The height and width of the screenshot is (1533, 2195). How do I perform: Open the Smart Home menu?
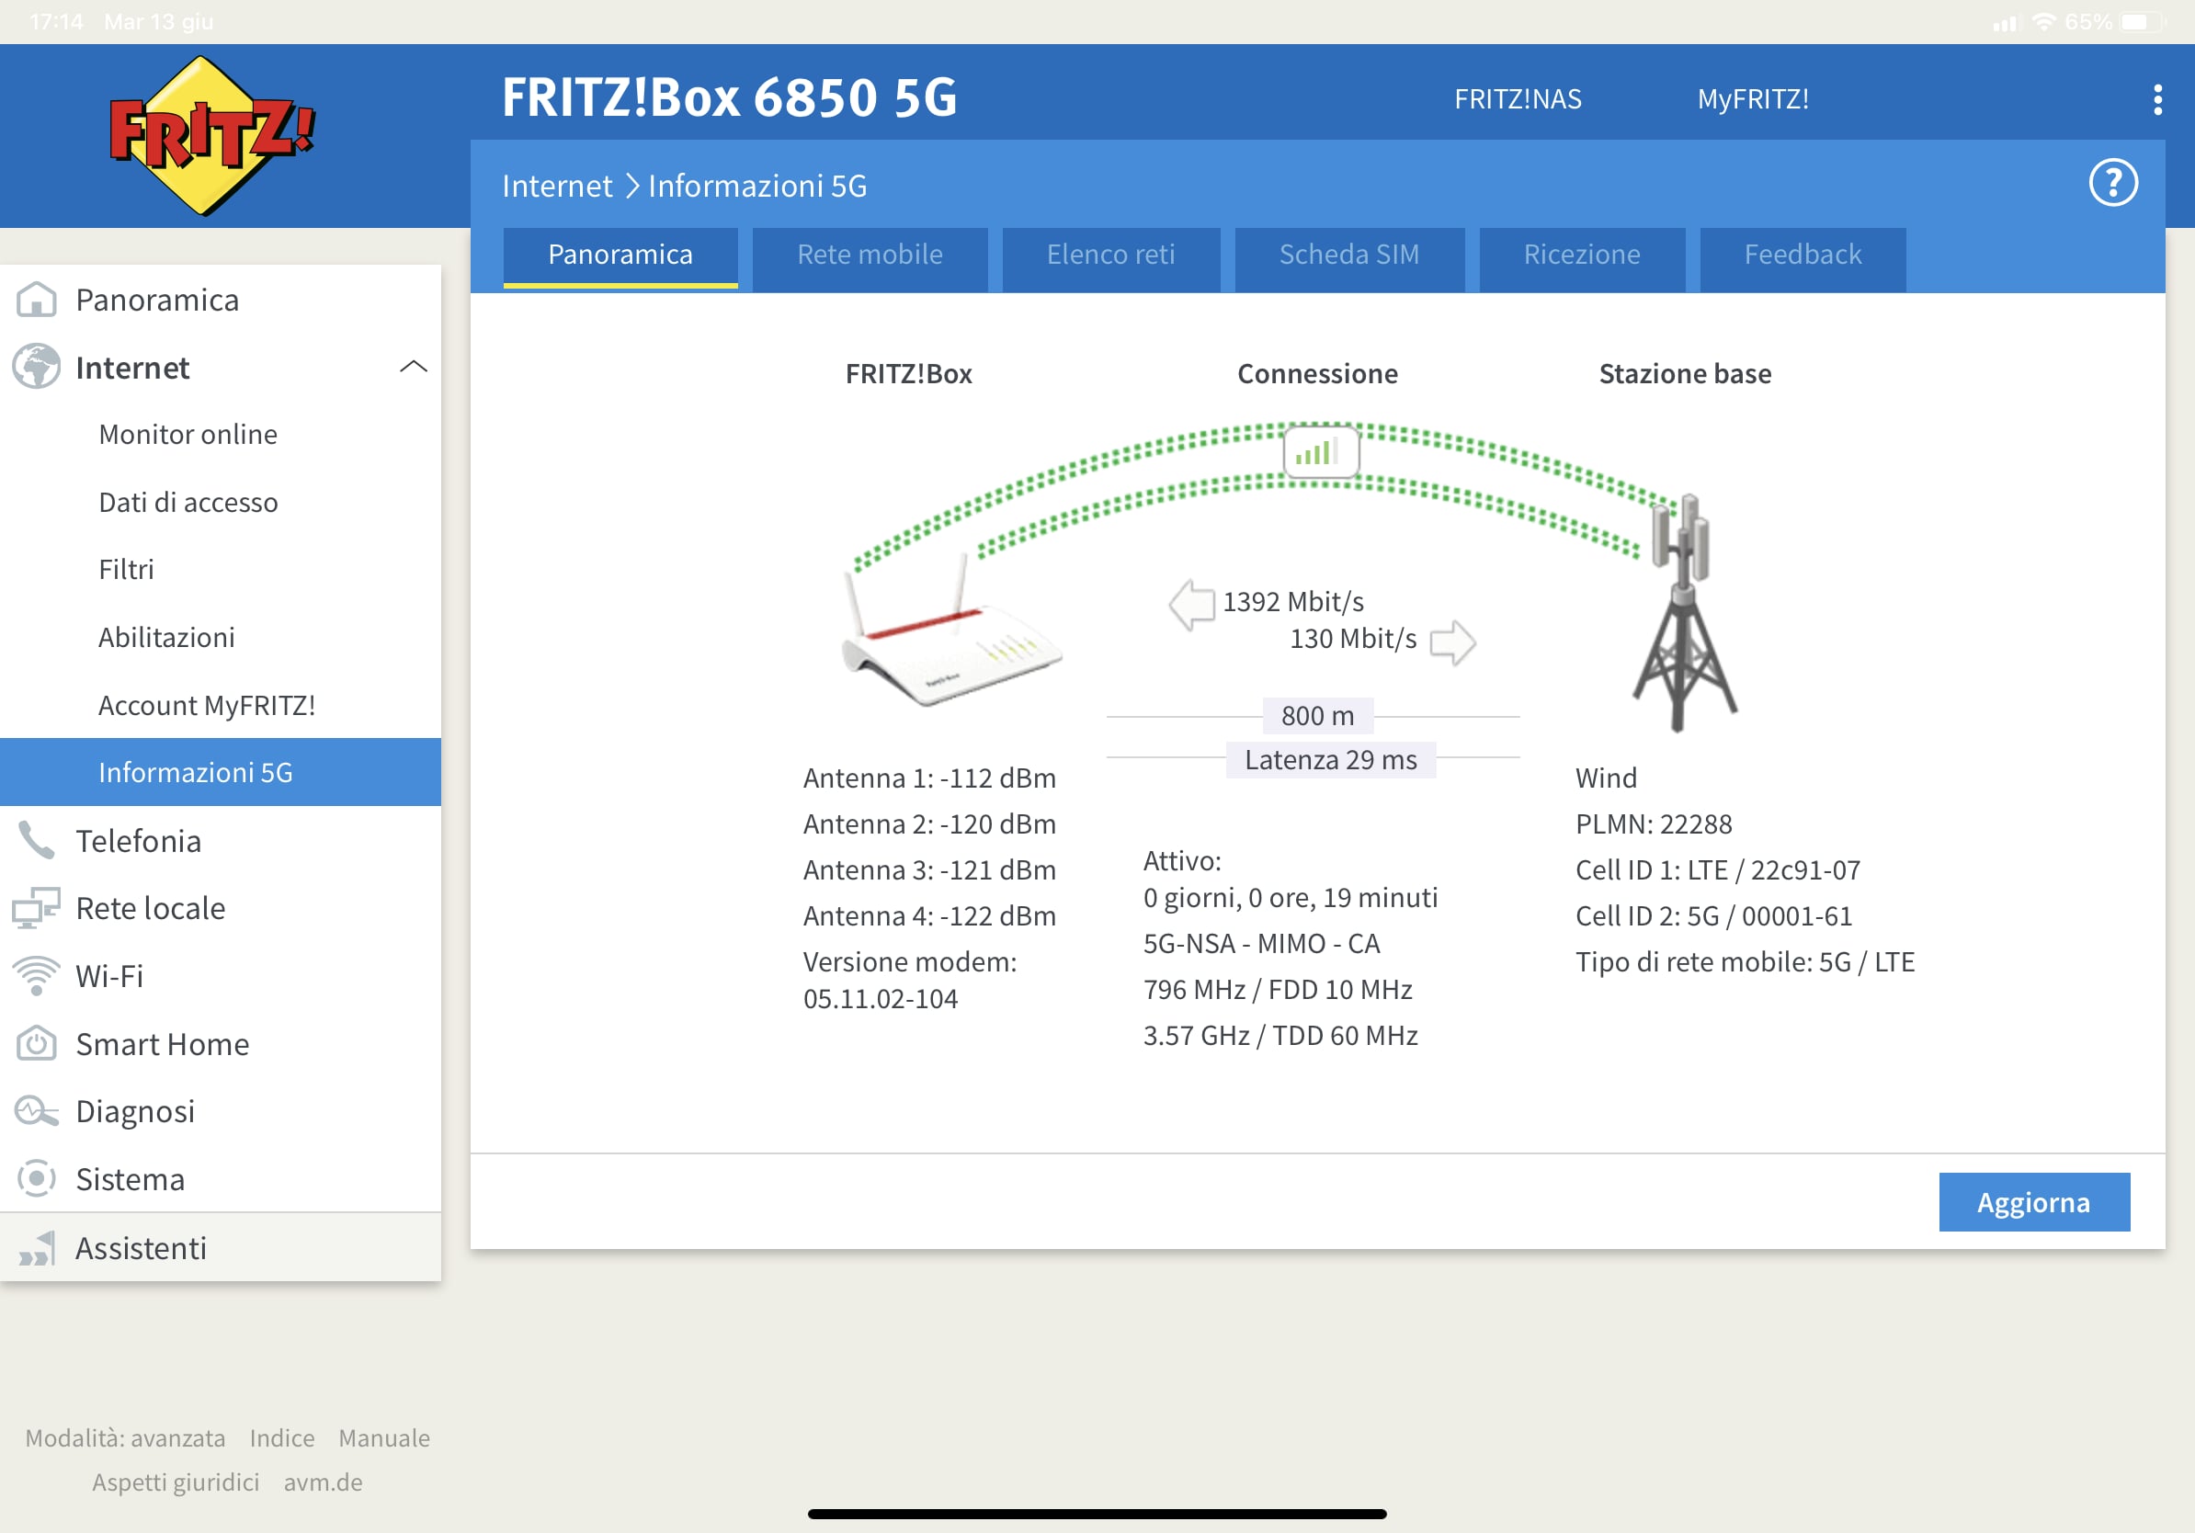(x=221, y=1044)
